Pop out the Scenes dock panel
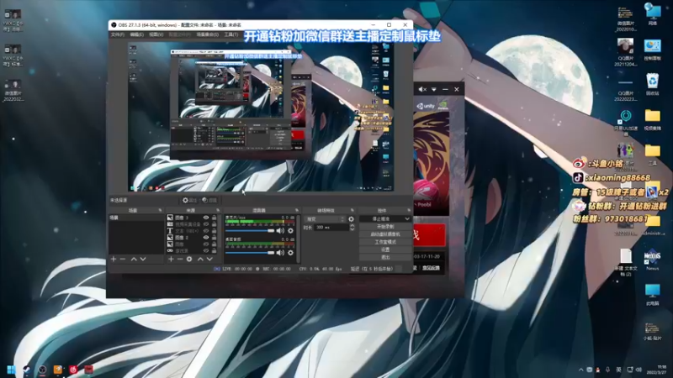 [x=160, y=211]
